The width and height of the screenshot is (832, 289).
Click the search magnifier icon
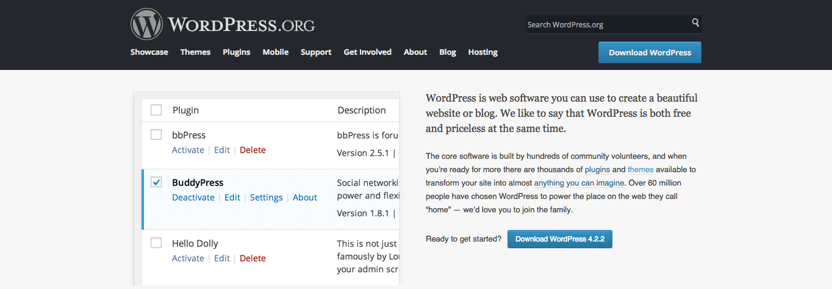pos(695,23)
